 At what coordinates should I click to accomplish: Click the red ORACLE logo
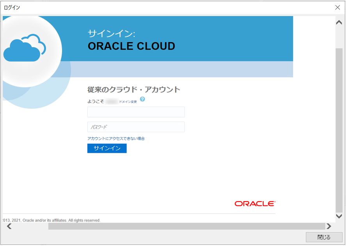[255, 204]
